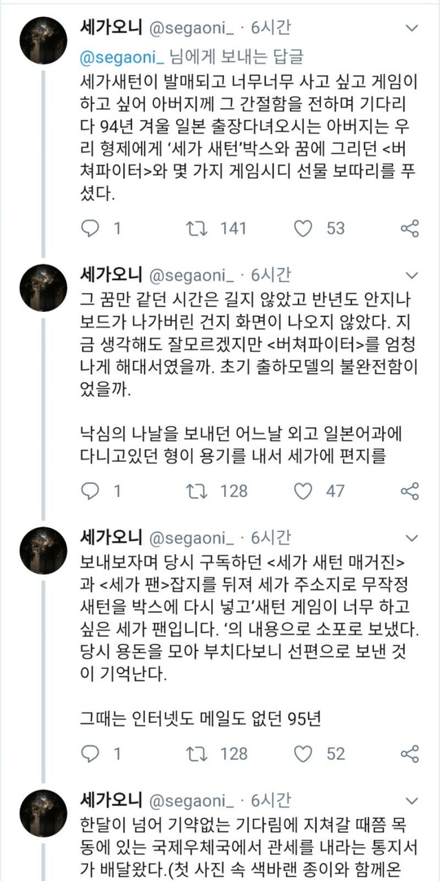Like the tweet with 53 likes
This screenshot has height=881, width=440.
click(x=303, y=228)
